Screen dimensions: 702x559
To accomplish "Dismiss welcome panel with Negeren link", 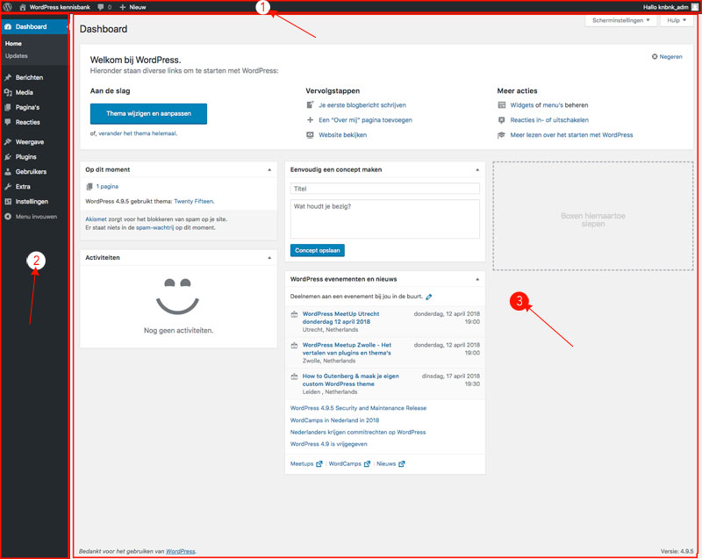I will 670,57.
